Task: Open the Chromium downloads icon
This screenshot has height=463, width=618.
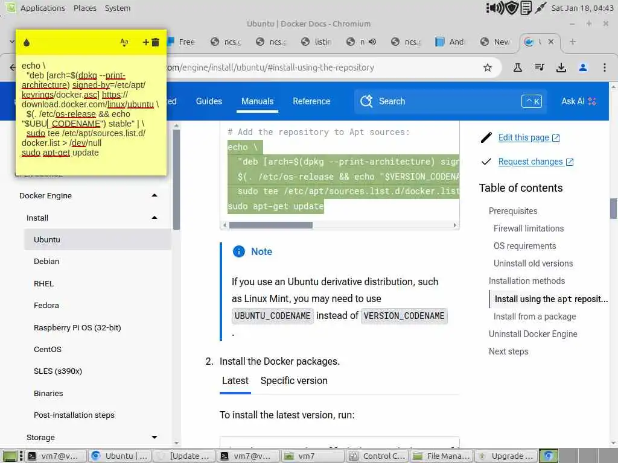Action: pyautogui.click(x=561, y=68)
